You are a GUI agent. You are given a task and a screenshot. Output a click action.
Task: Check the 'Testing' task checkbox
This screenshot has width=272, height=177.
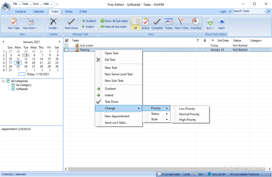[66, 50]
